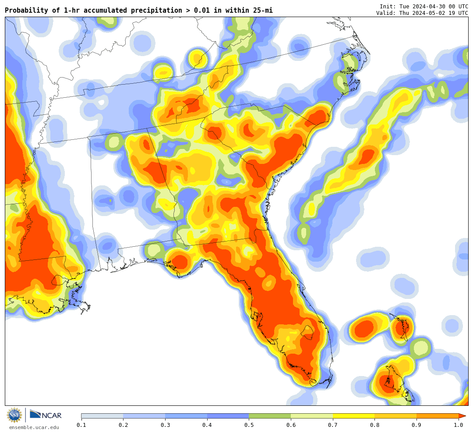Click the map title about precipitation probability
This screenshot has width=473, height=433.
tap(139, 11)
